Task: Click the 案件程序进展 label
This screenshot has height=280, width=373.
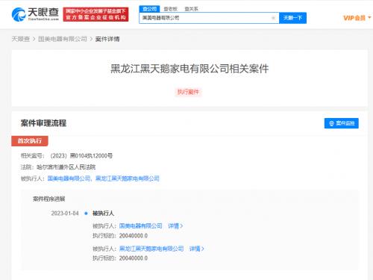Action: [48, 199]
